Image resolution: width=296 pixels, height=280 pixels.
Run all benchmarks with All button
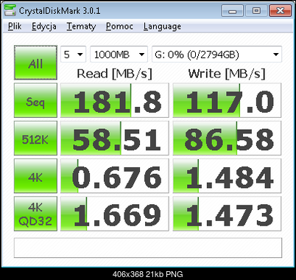pos(35,63)
